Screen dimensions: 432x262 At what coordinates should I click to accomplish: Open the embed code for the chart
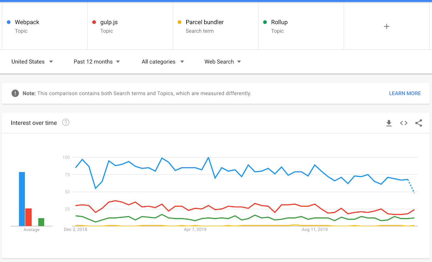coord(403,123)
